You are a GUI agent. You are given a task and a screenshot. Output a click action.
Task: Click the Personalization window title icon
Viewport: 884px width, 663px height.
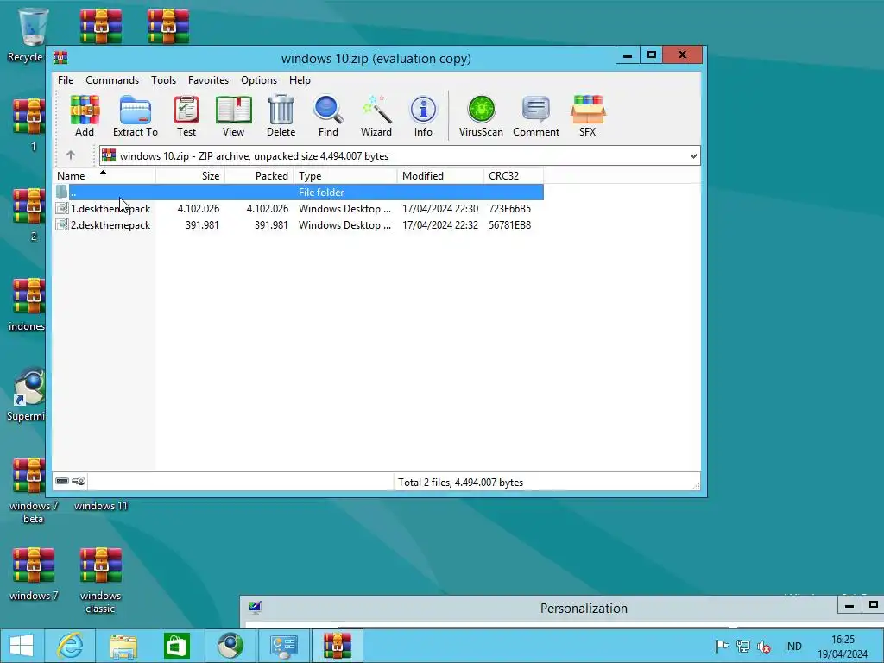tap(255, 607)
